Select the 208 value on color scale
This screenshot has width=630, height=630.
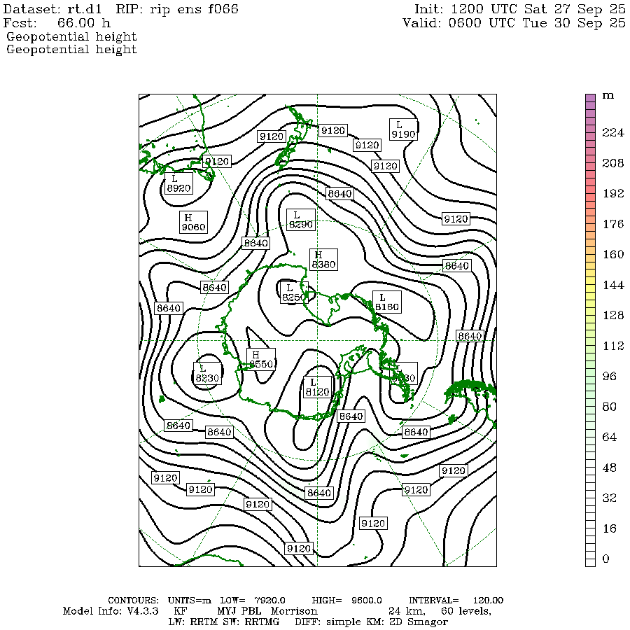tap(612, 162)
